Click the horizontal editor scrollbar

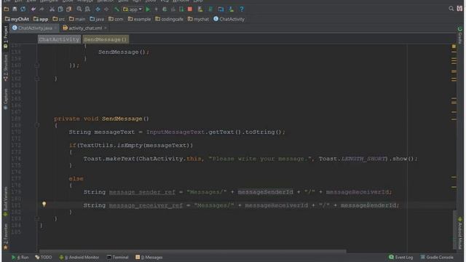pyautogui.click(x=192, y=251)
